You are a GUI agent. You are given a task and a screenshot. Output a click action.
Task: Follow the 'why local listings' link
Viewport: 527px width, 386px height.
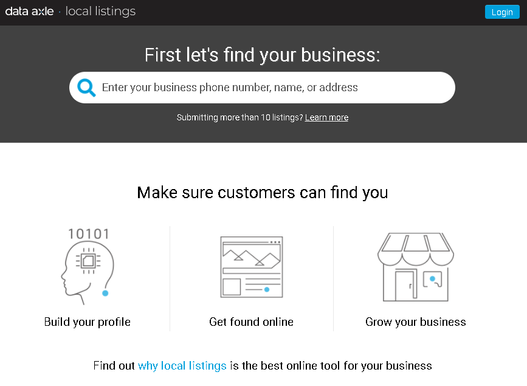[182, 365]
